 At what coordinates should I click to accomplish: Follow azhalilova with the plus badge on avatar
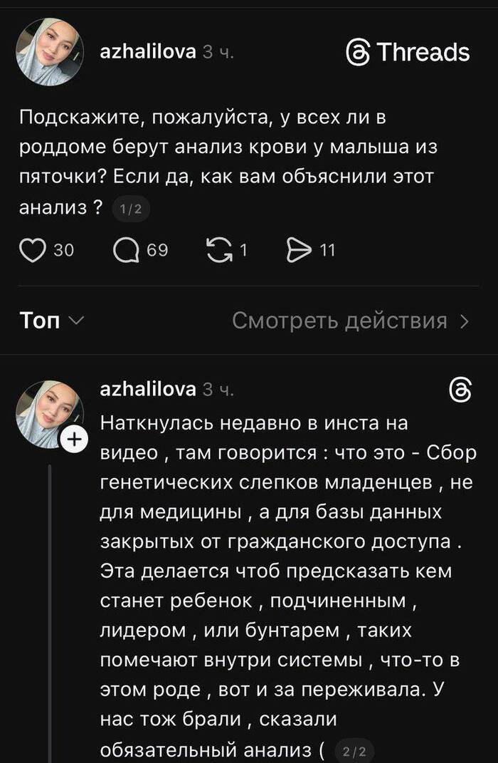click(72, 442)
